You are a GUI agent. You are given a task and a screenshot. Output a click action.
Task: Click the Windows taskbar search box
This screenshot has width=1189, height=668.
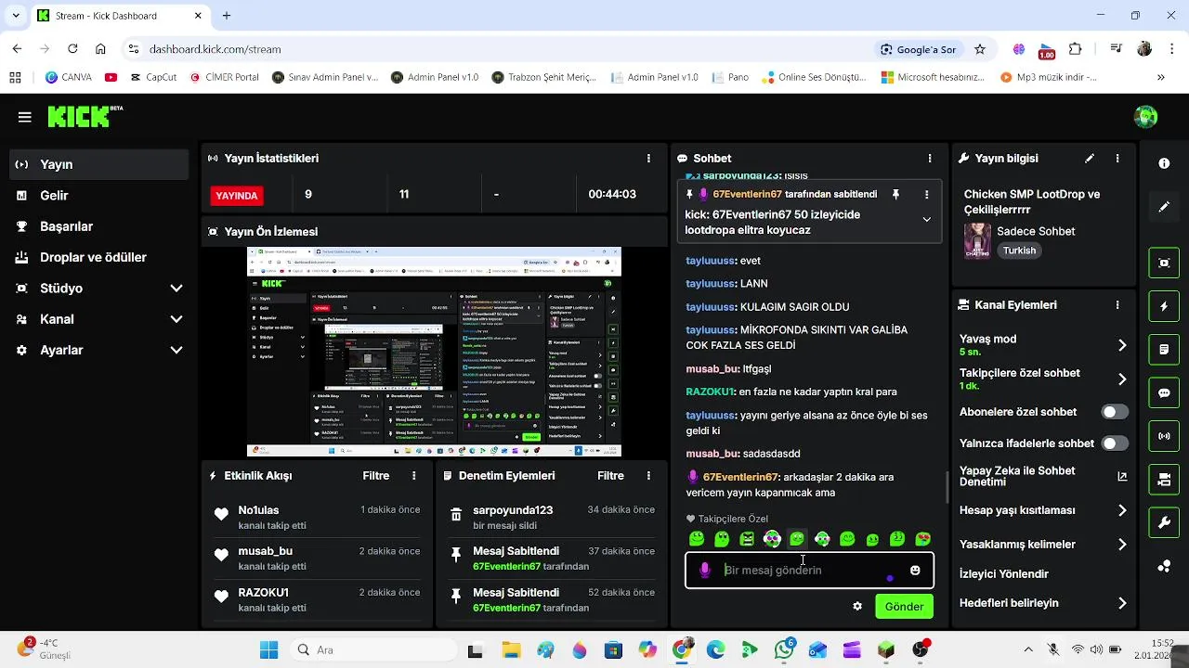[x=372, y=649]
